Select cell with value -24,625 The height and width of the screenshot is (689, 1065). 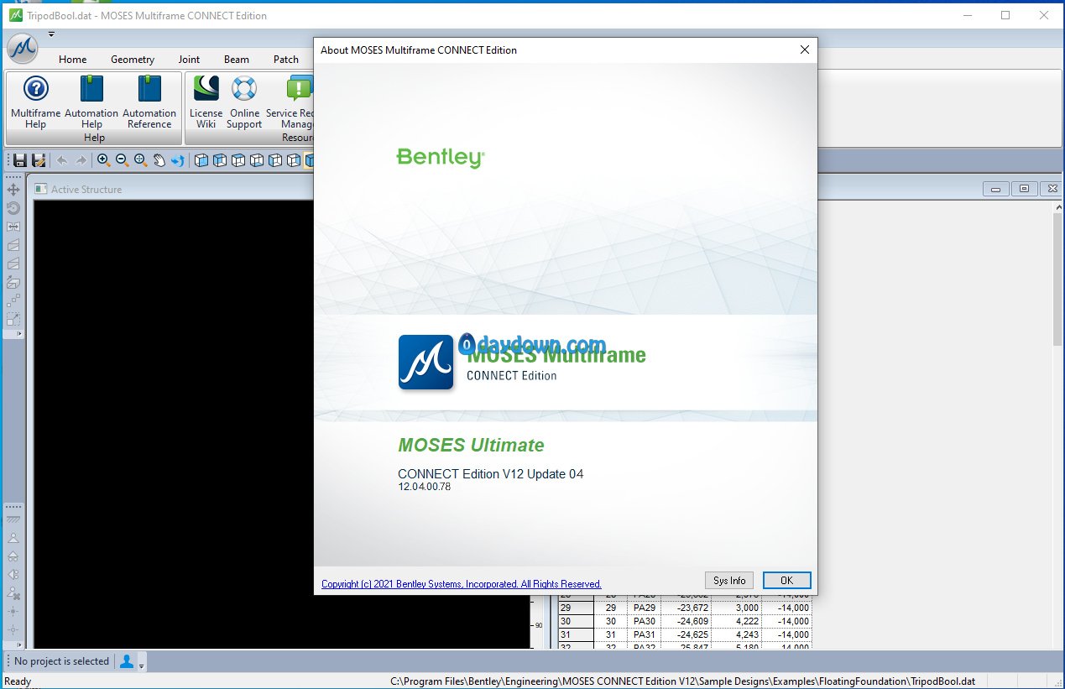pyautogui.click(x=686, y=634)
